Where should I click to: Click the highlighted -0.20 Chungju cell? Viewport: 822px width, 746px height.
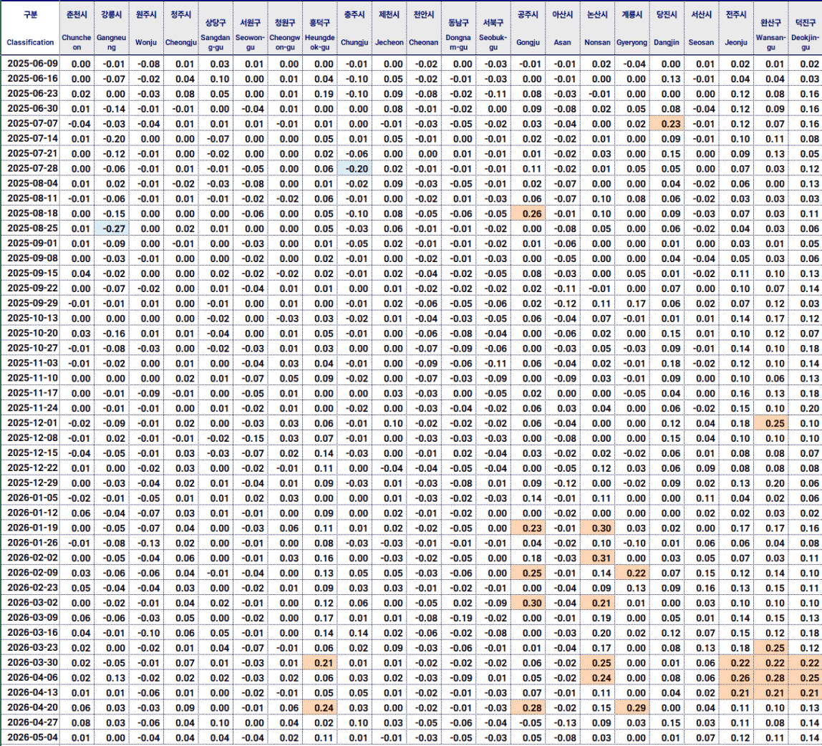tap(354, 168)
